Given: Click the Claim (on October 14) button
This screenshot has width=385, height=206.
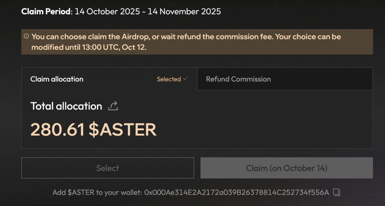Looking at the screenshot, I should 286,168.
